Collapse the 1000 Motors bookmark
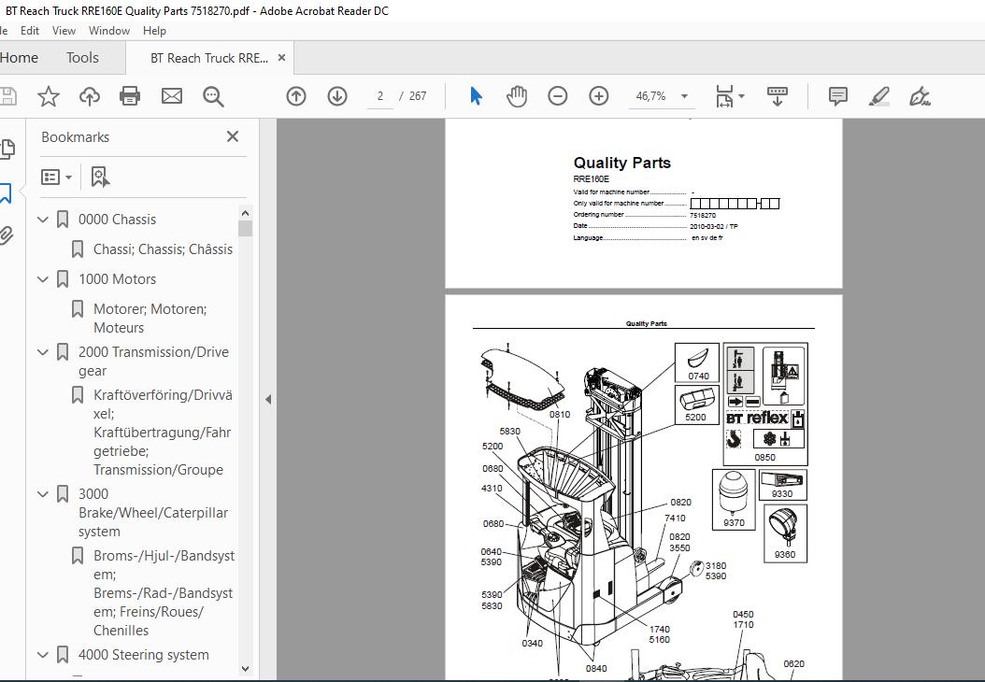Screen dimensions: 985x682 43,278
